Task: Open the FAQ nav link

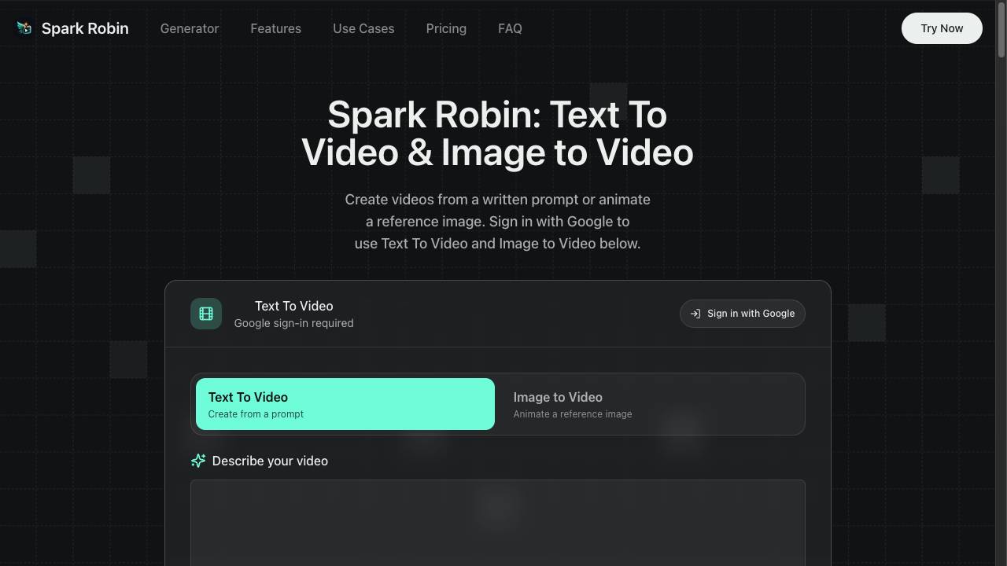Action: click(x=510, y=28)
